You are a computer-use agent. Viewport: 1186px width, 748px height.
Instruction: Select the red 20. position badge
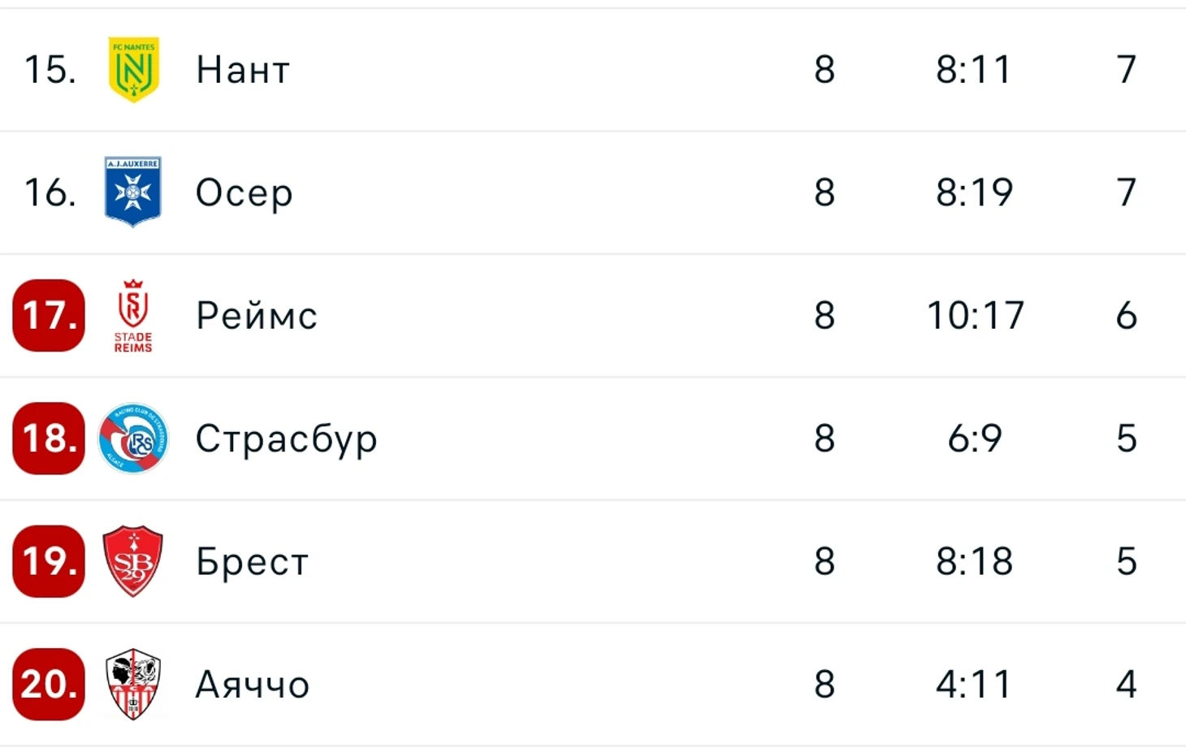pos(49,685)
